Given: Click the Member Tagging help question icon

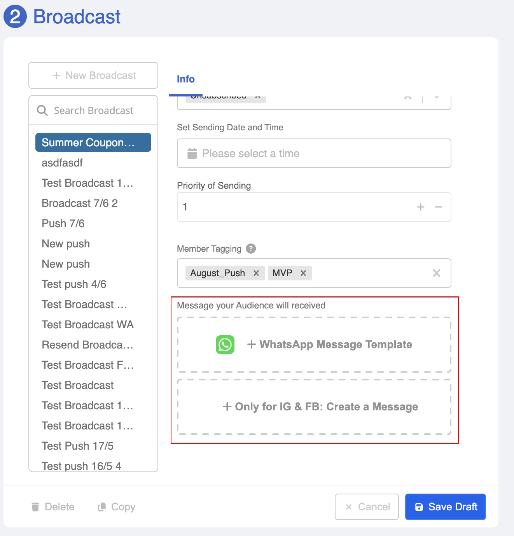Looking at the screenshot, I should (x=251, y=249).
